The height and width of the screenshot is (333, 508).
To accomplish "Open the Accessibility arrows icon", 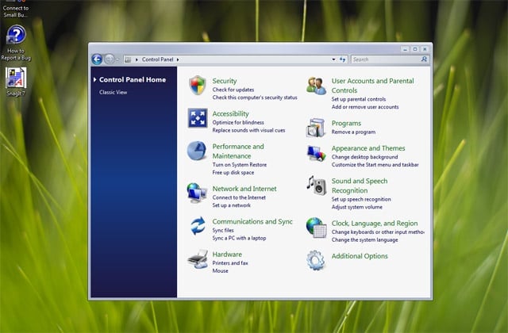I will 198,118.
